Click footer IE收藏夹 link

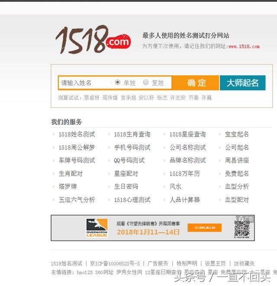[x=244, y=263]
